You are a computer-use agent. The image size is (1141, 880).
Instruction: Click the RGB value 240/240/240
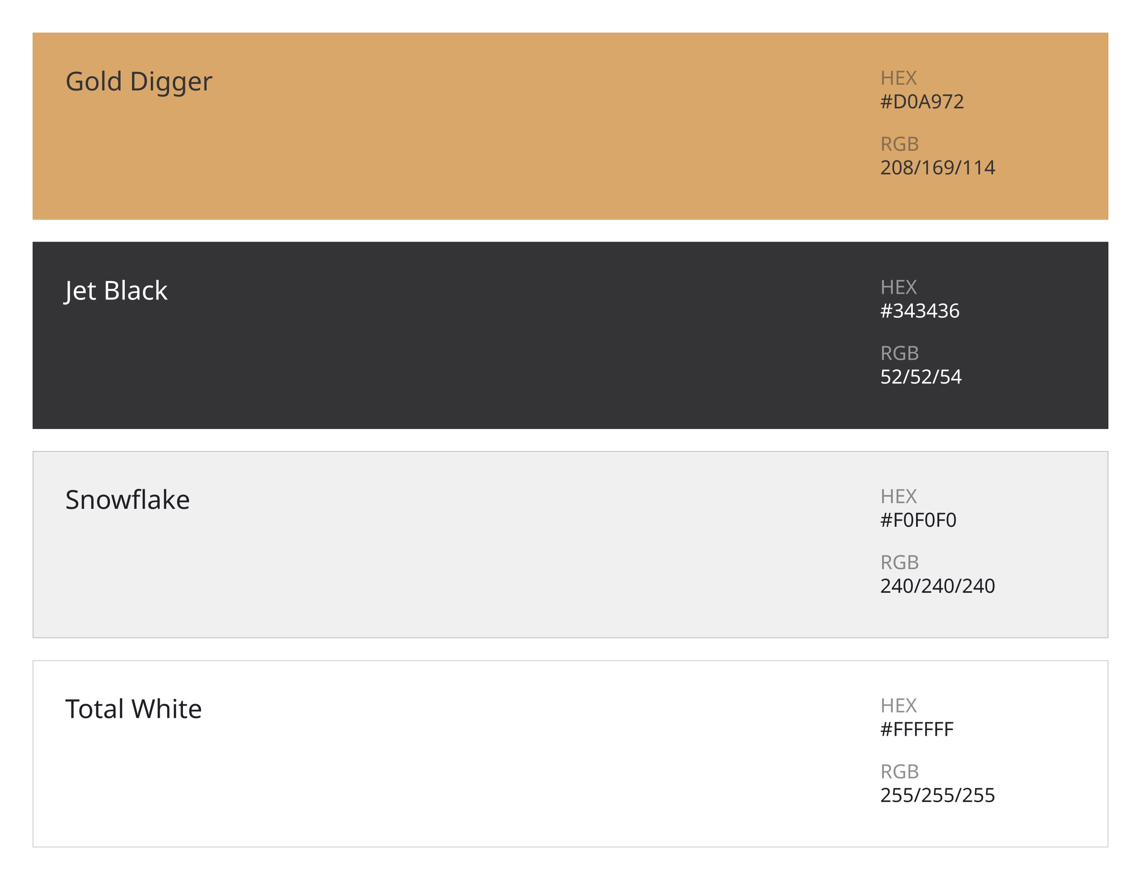pyautogui.click(x=937, y=586)
